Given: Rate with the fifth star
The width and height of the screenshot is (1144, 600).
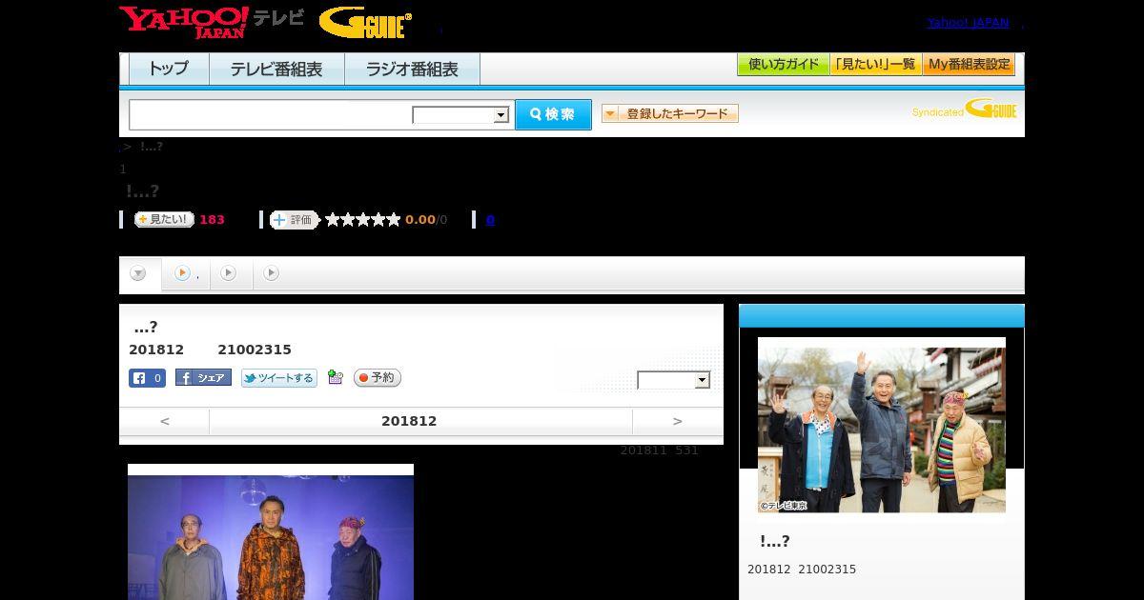Looking at the screenshot, I should point(394,219).
